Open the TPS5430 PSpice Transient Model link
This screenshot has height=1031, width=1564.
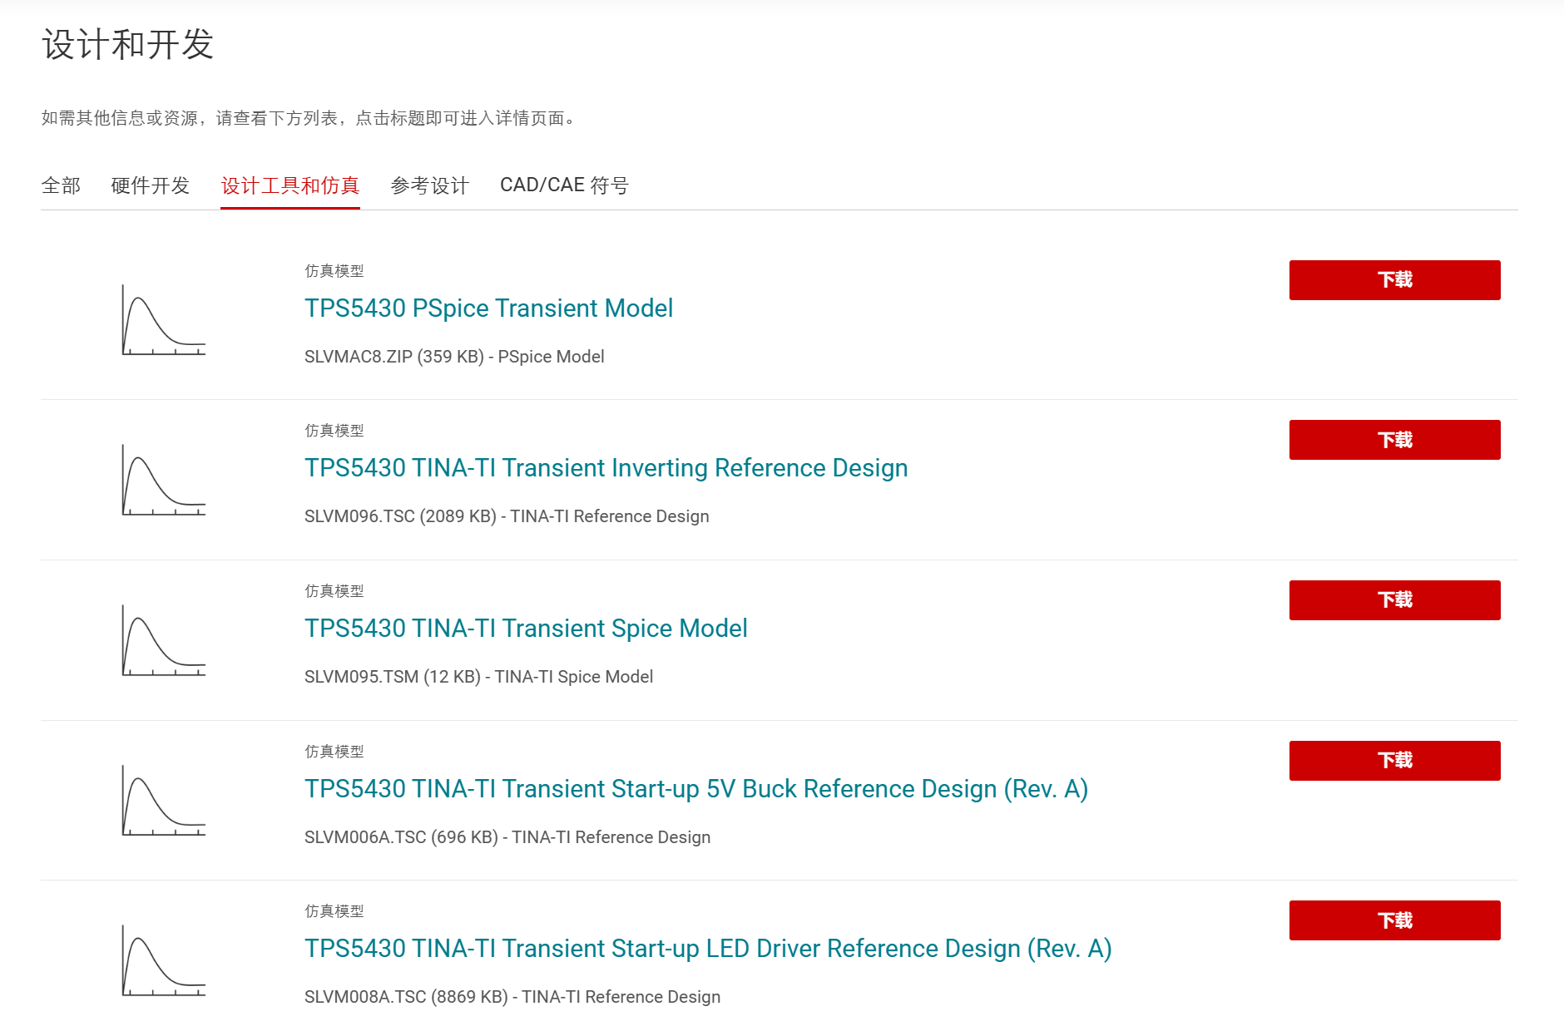[x=489, y=308]
